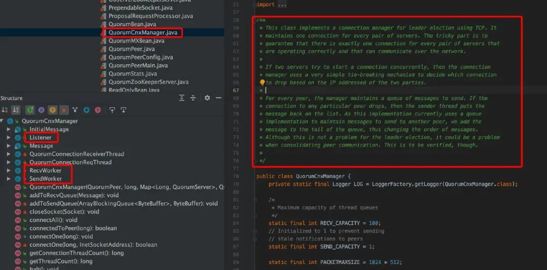
Task: Click the class icon beside QuorumConnectionReqThread
Action: tap(18, 162)
